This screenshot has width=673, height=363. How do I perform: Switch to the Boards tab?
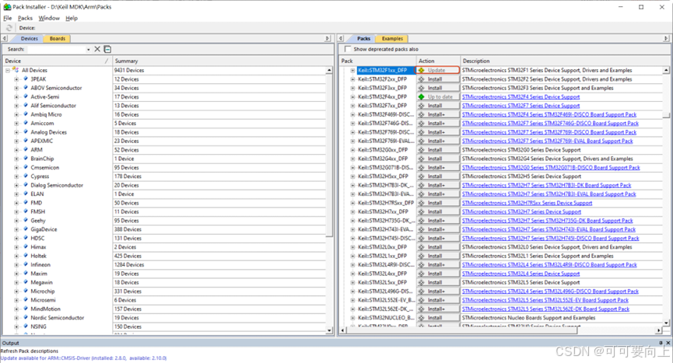tap(57, 39)
